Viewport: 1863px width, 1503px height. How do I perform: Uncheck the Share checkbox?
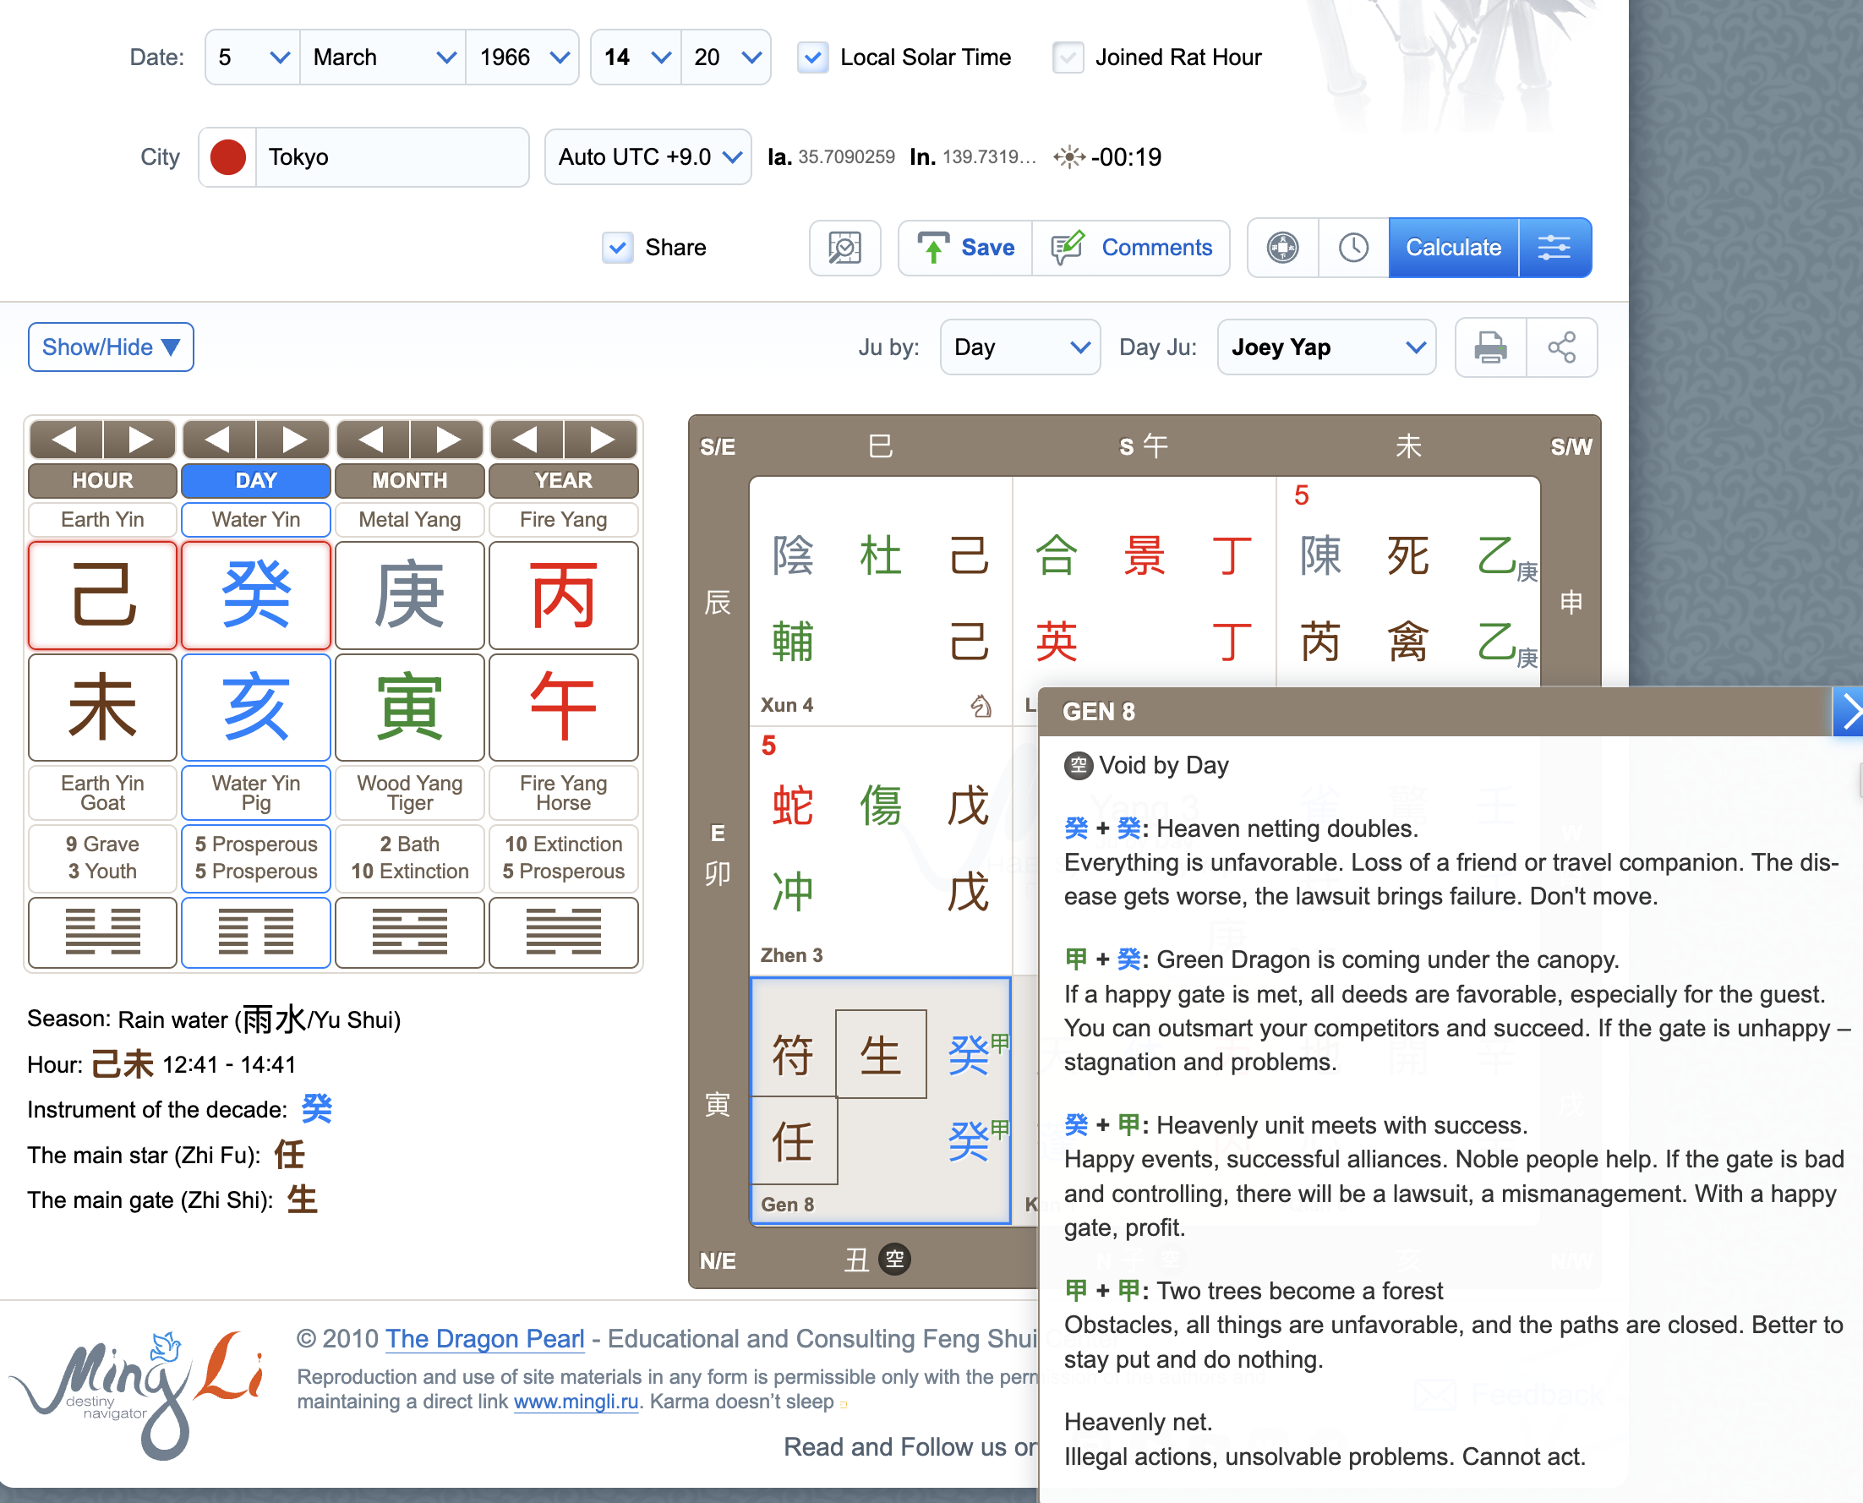pyautogui.click(x=616, y=249)
